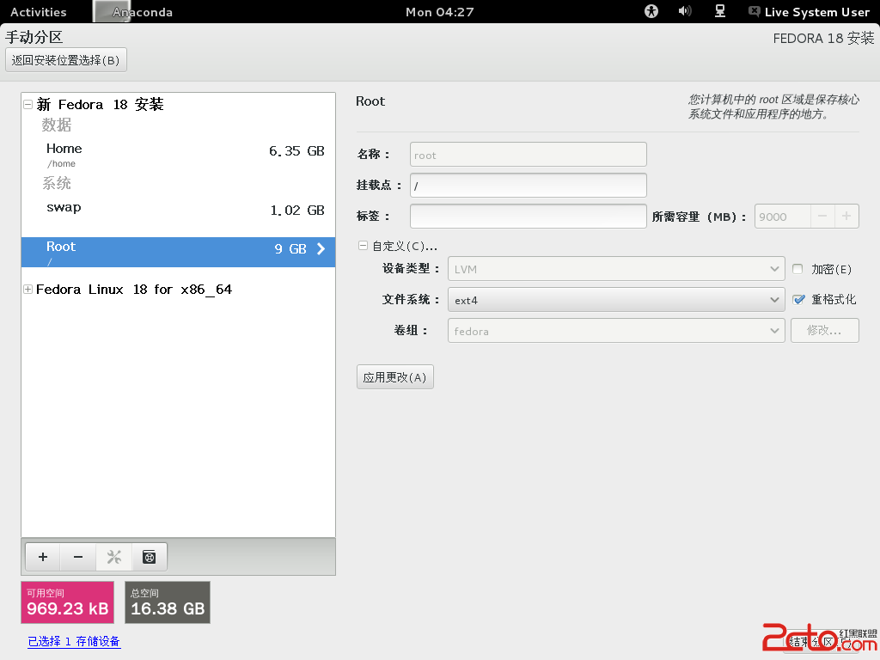Click the Anaconda app menu in top bar
This screenshot has height=660, width=880.
point(133,12)
